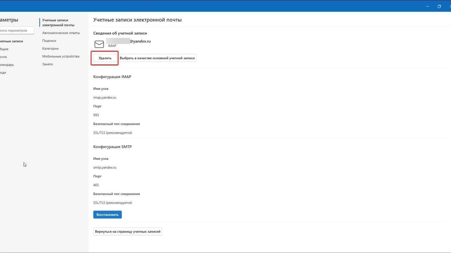The height and width of the screenshot is (253, 451).
Task: Minimize the settings window
Action: pyautogui.click(x=428, y=6)
